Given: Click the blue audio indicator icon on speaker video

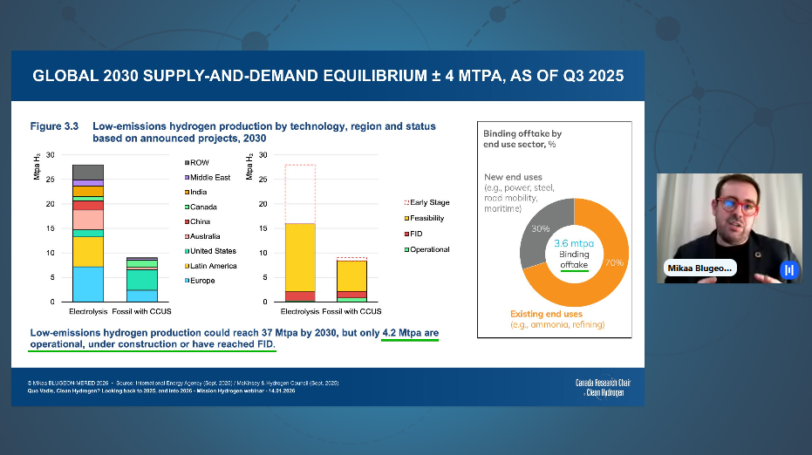Looking at the screenshot, I should tap(789, 269).
